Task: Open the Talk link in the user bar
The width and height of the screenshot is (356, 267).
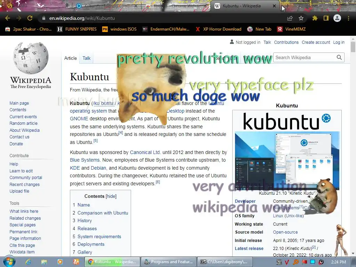Action: (x=267, y=42)
